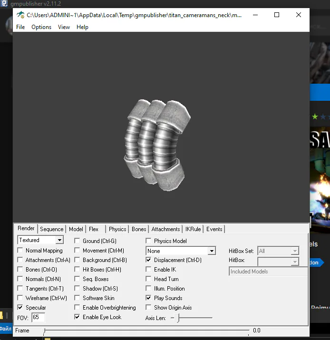Switch to the Bones tab

[139, 229]
